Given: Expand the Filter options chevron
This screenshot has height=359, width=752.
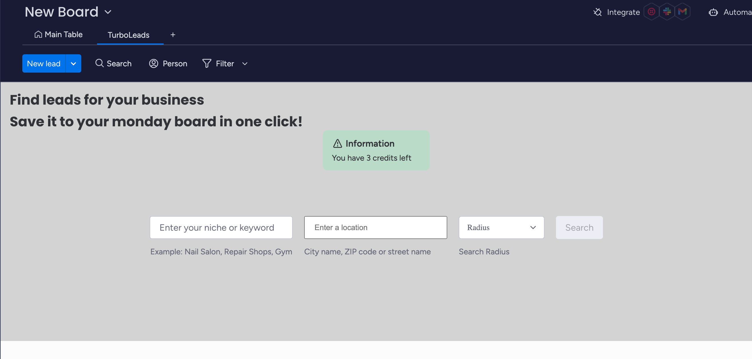Looking at the screenshot, I should pos(245,63).
